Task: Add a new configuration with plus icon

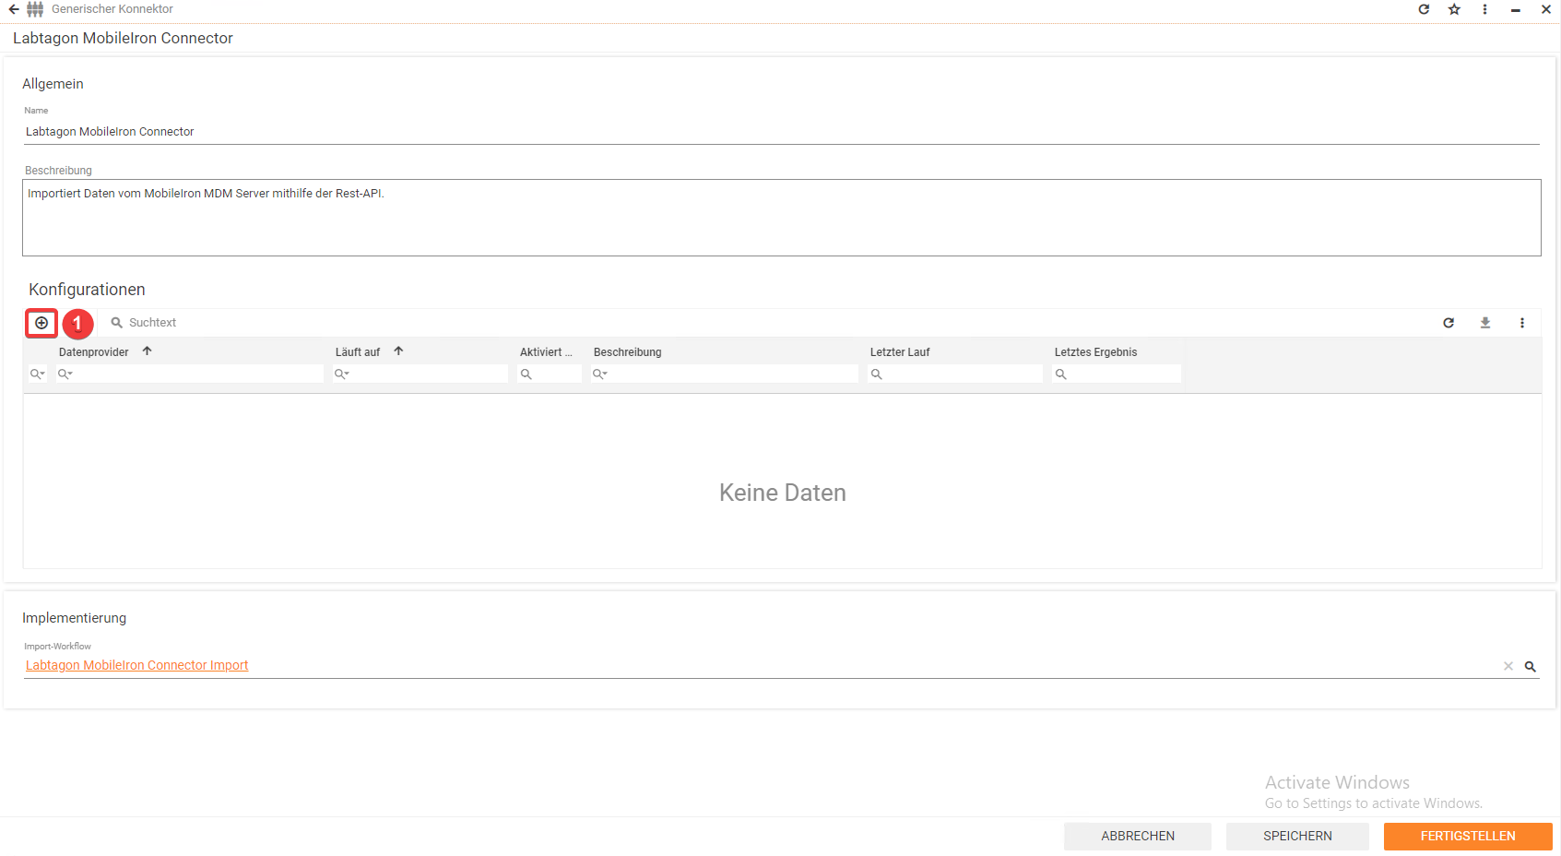Action: tap(41, 323)
